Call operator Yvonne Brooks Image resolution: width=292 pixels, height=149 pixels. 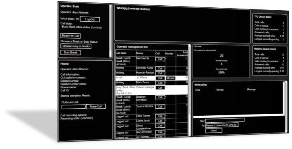(160, 107)
